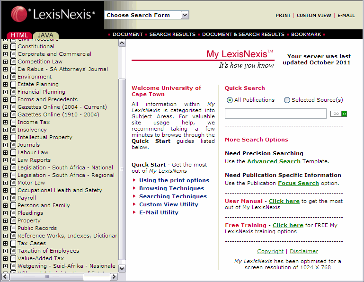Click the Free Training Click here link
The image size is (364, 282).
[x=288, y=225]
